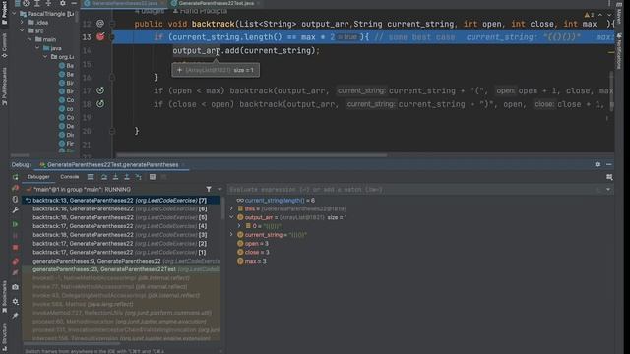Click the Mute Breakpoints icon

16,273
